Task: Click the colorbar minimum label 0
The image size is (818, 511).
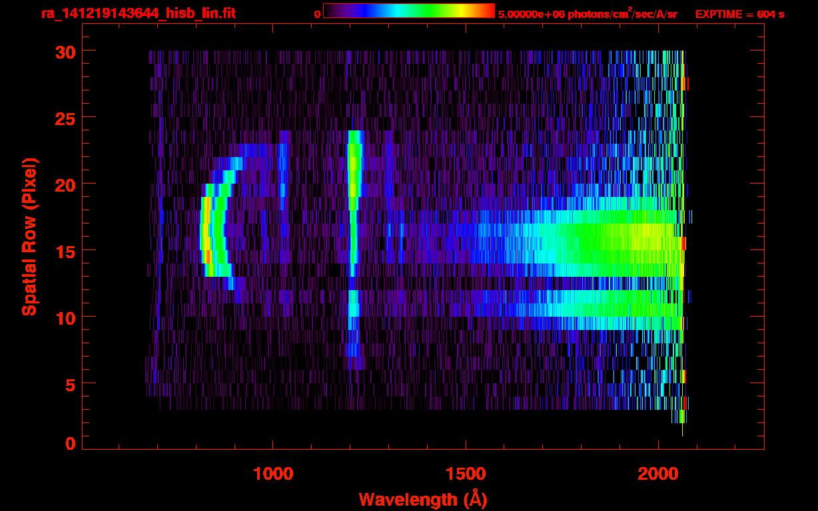Action: click(318, 14)
